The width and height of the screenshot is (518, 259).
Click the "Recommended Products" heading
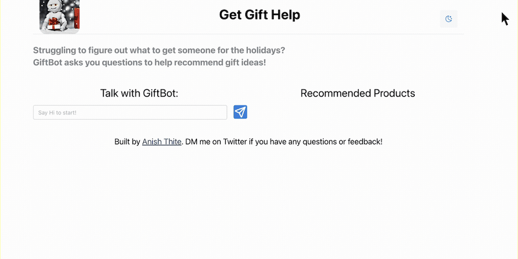pyautogui.click(x=358, y=93)
